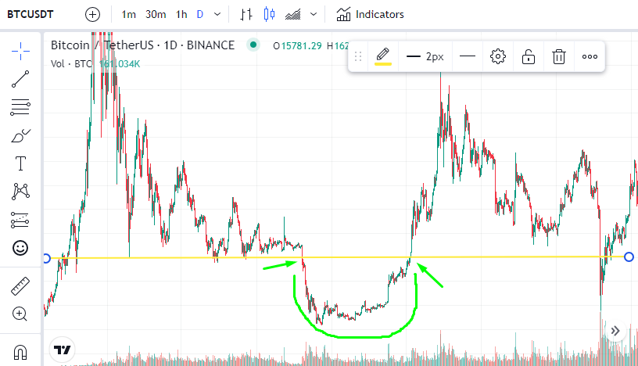Switch to the 30m timeframe

click(x=156, y=15)
